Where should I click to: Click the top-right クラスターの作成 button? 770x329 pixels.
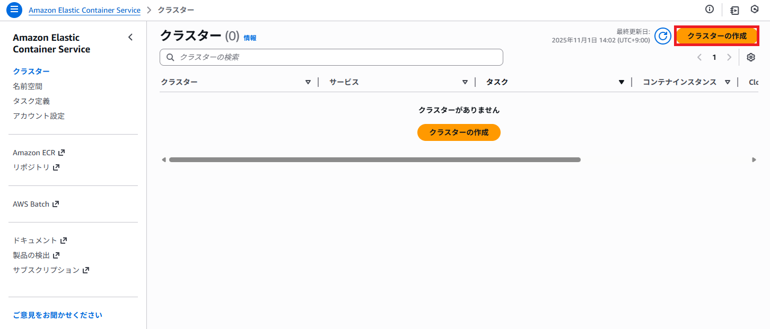coord(716,36)
